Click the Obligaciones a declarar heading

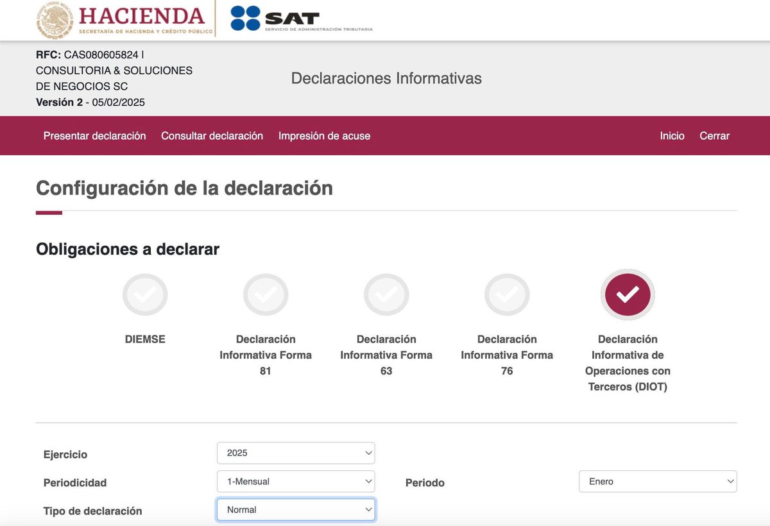[x=128, y=250]
